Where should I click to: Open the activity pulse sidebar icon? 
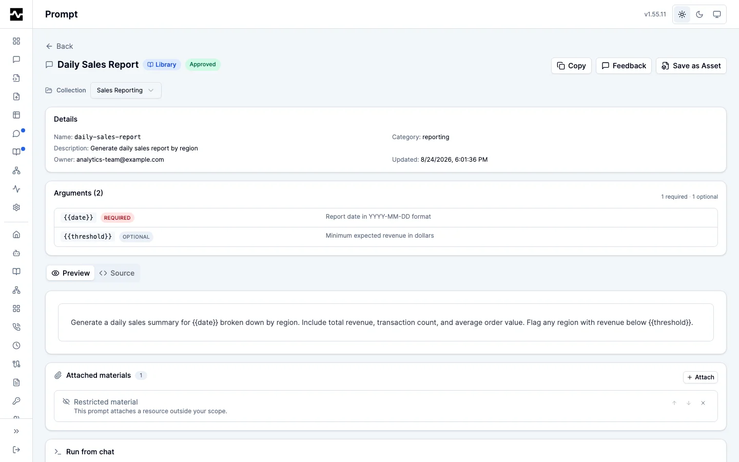click(x=16, y=189)
